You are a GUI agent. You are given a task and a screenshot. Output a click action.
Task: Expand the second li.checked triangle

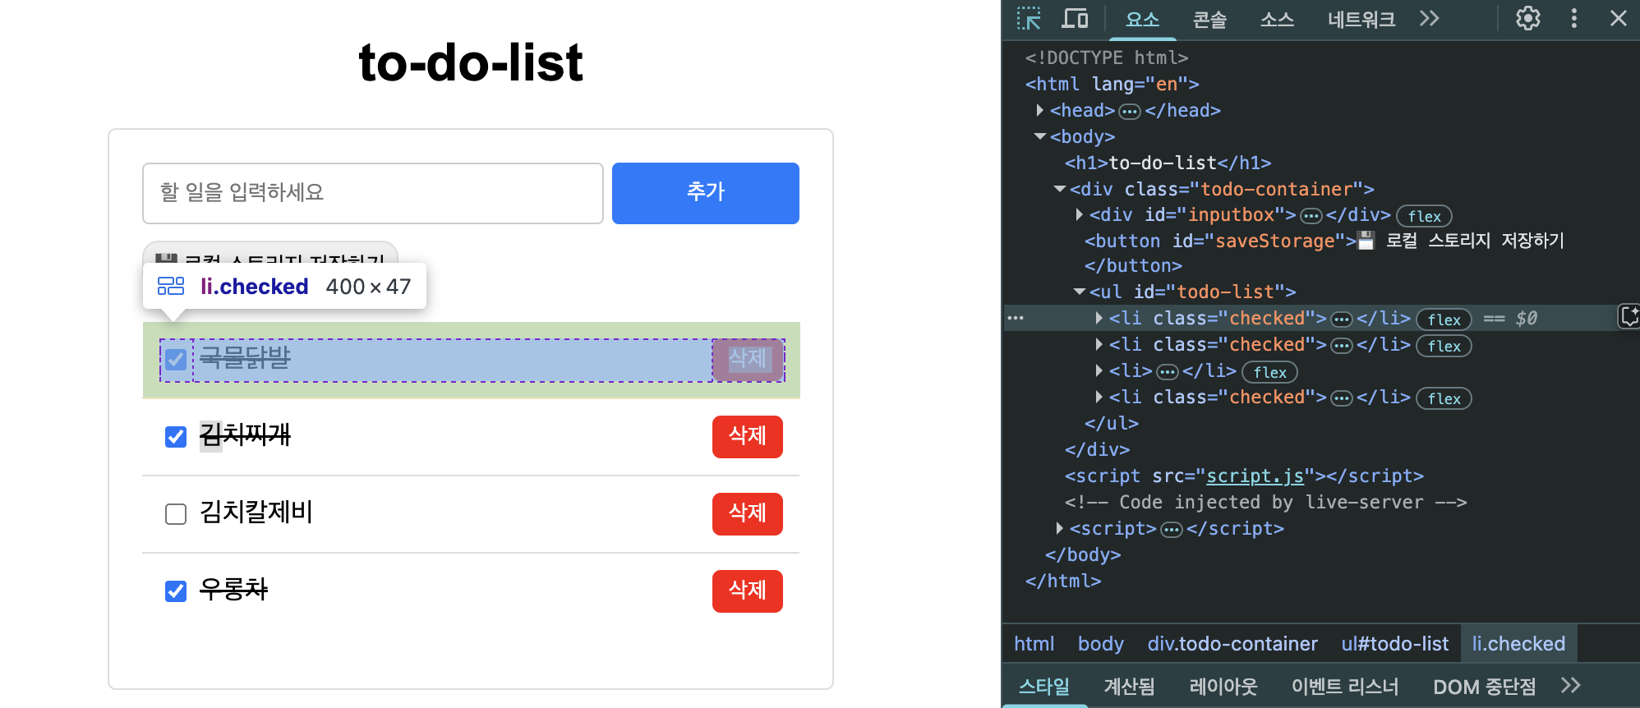1099,344
